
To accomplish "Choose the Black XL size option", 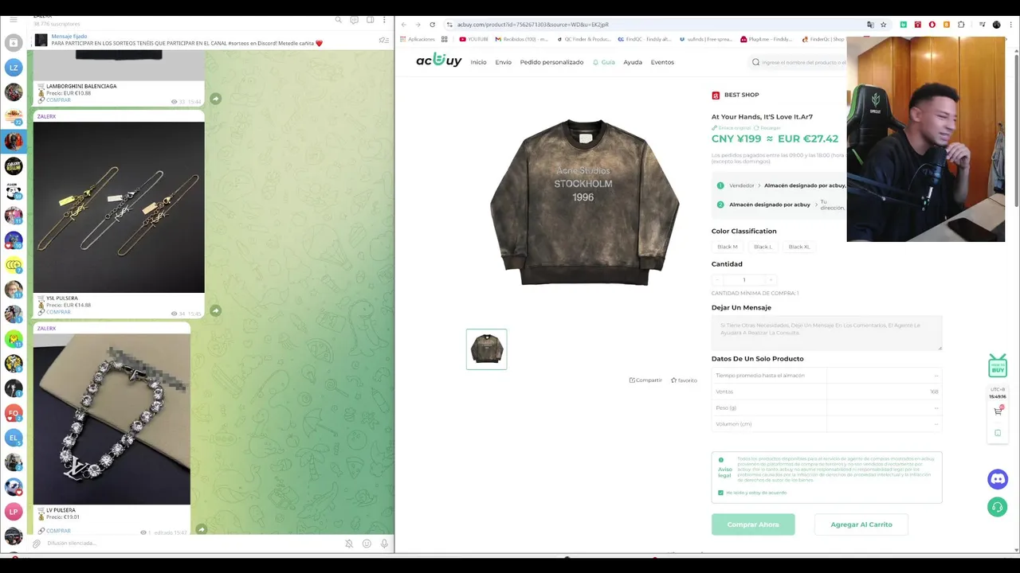I will (799, 247).
